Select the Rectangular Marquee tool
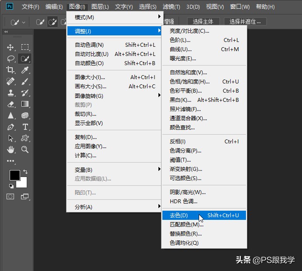302x271 pixels. pyautogui.click(x=25, y=47)
